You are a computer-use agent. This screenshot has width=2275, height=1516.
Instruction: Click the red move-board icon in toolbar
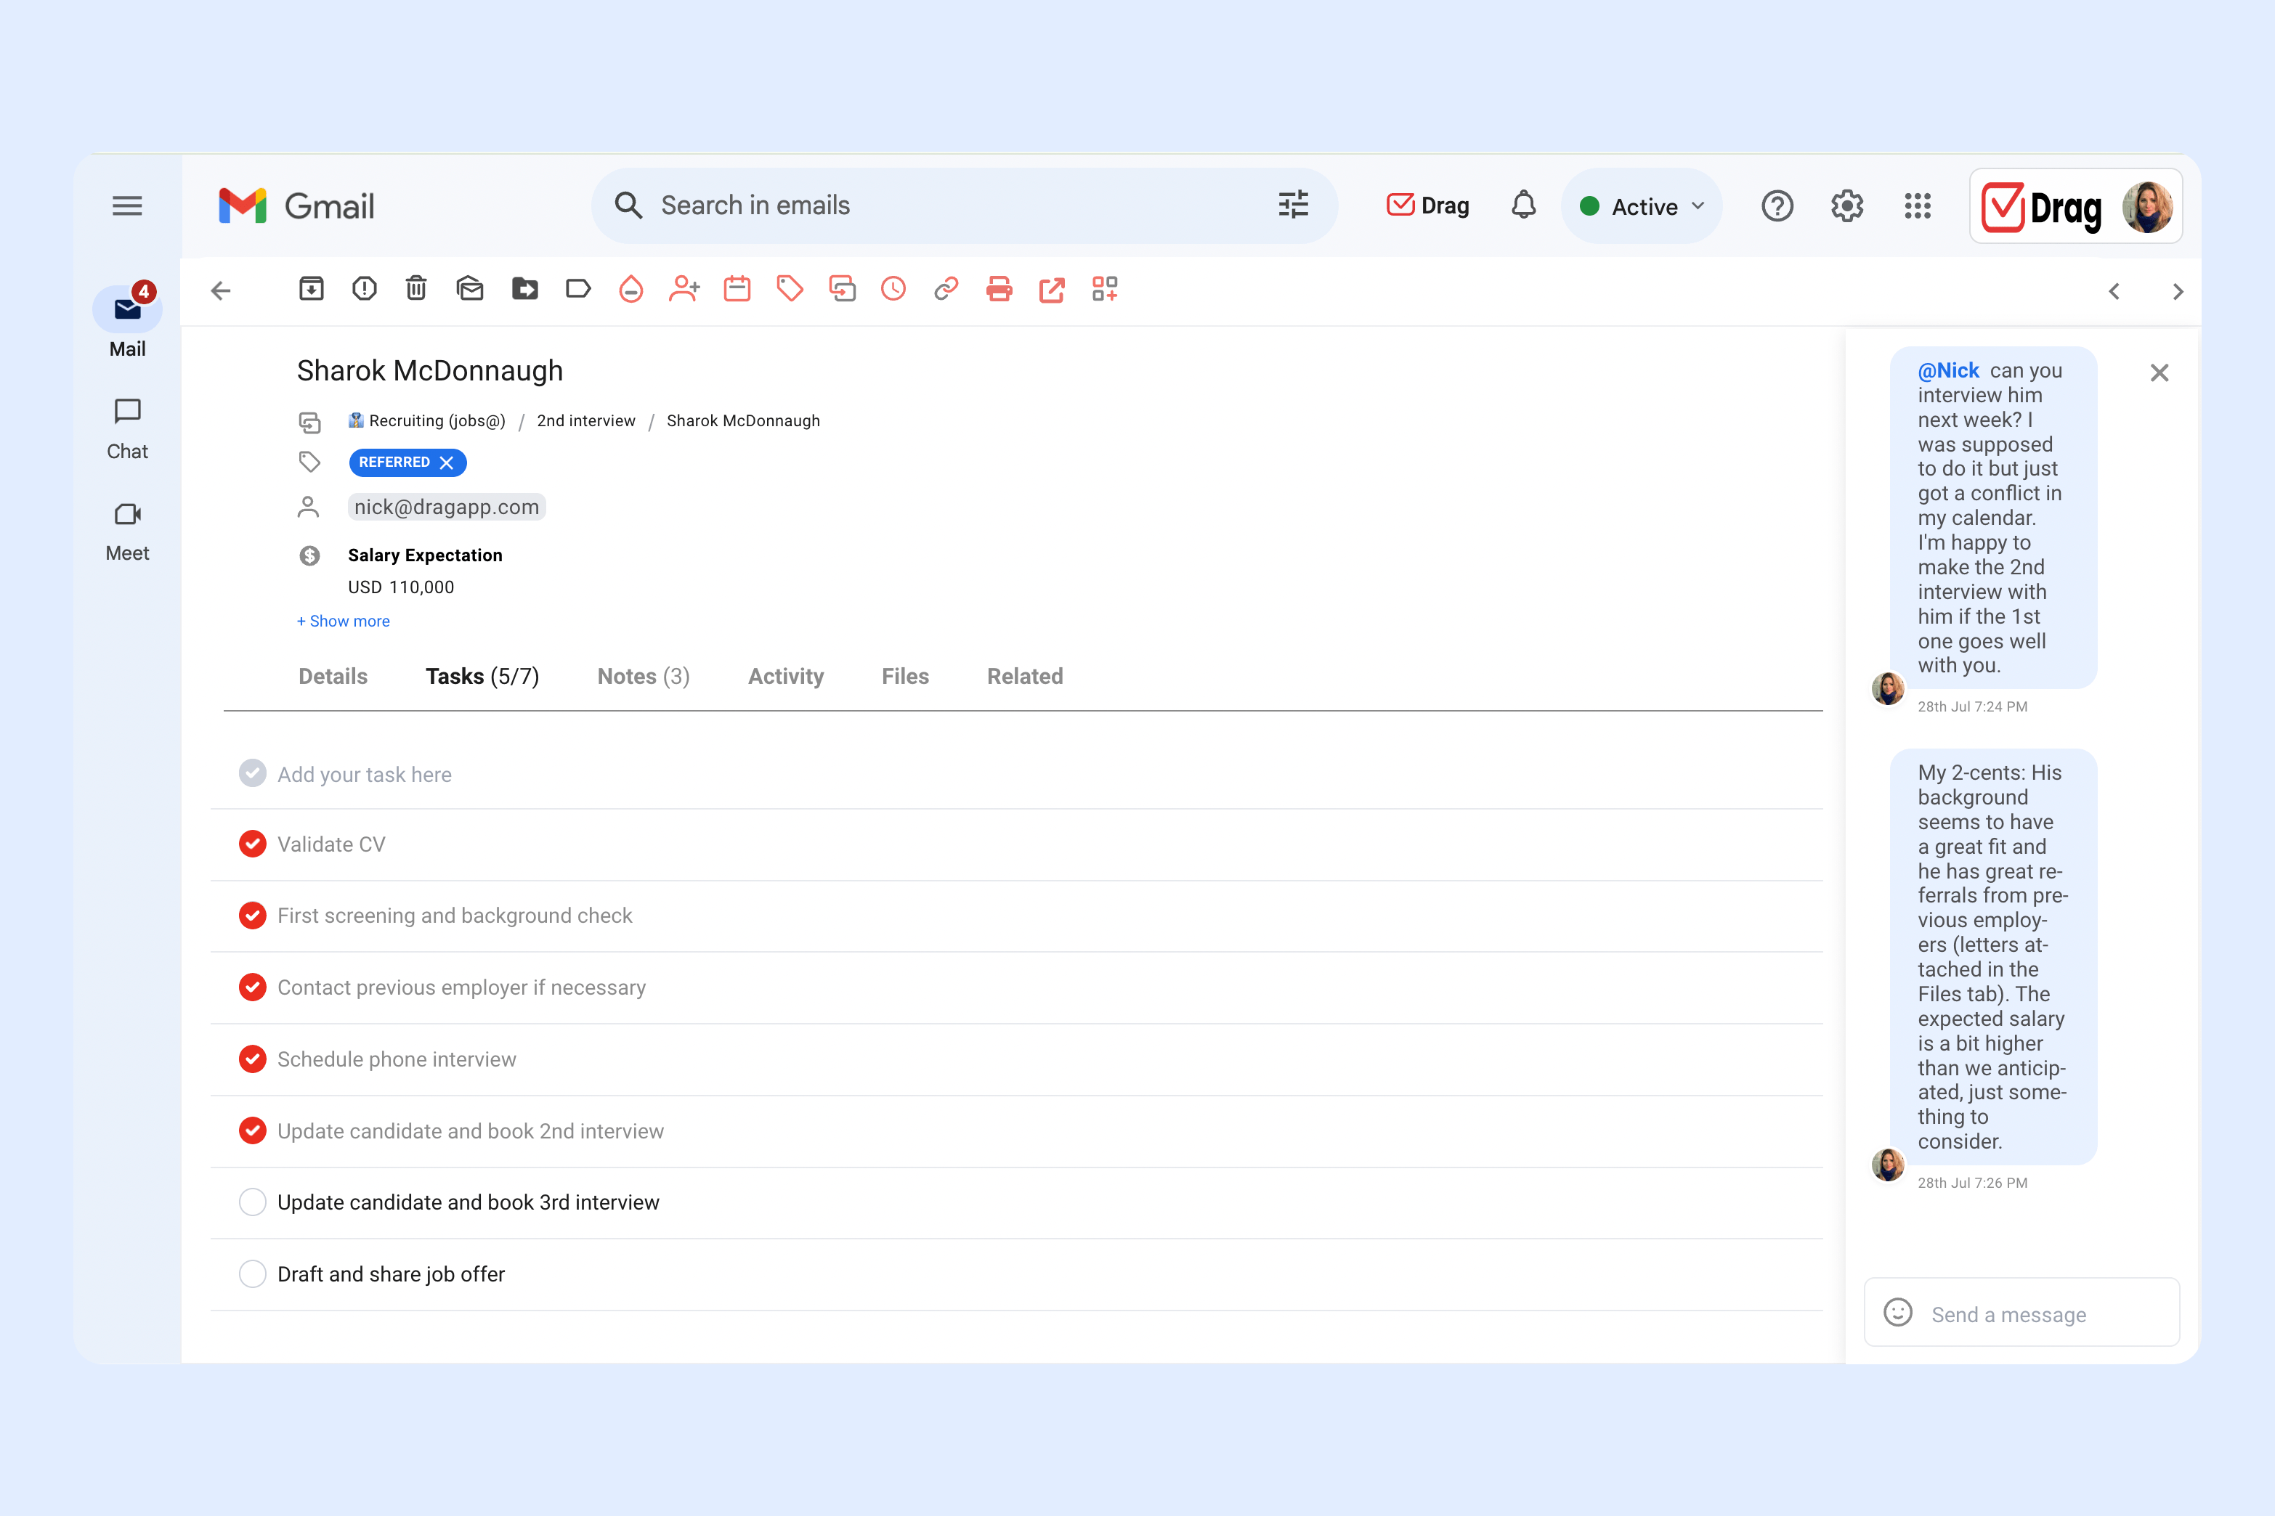pos(842,289)
